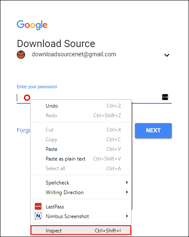
Task: Click the Download Source heading
Action: [56, 44]
